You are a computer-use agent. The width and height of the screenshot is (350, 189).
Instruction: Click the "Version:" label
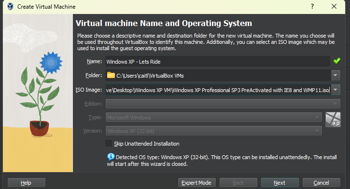click(92, 131)
